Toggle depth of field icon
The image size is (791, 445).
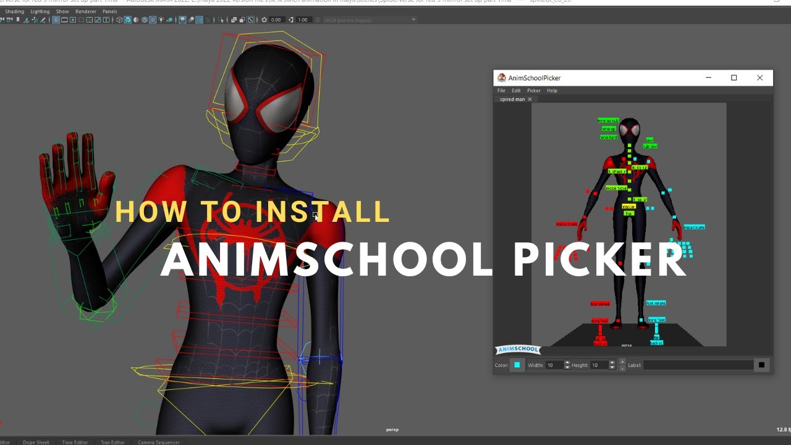(x=207, y=20)
